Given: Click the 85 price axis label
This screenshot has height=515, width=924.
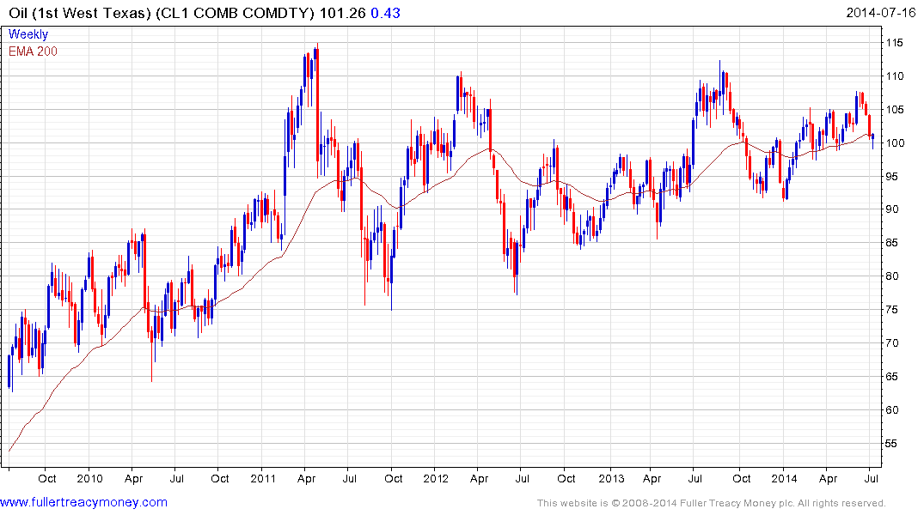Looking at the screenshot, I should [x=892, y=243].
